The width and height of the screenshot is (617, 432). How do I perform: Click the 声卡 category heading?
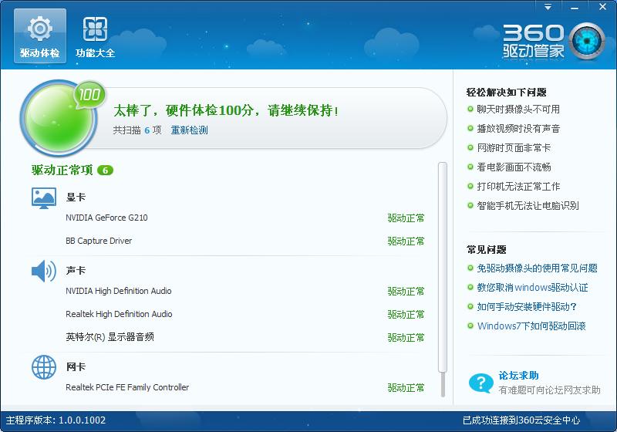tap(76, 271)
